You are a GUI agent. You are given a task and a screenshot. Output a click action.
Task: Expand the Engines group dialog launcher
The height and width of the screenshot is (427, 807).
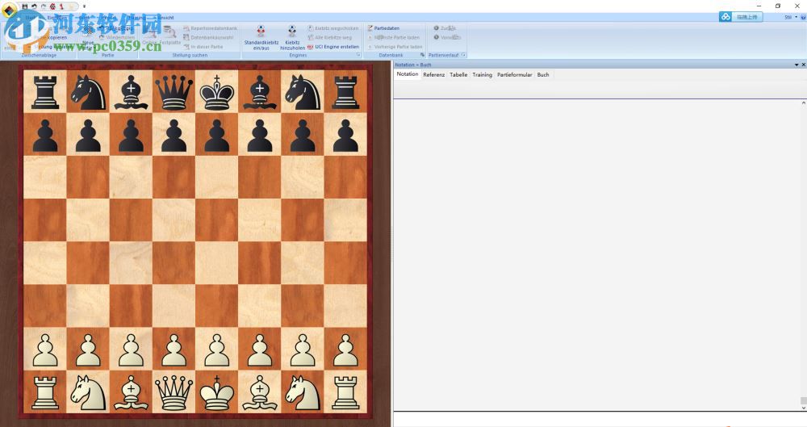coord(359,55)
